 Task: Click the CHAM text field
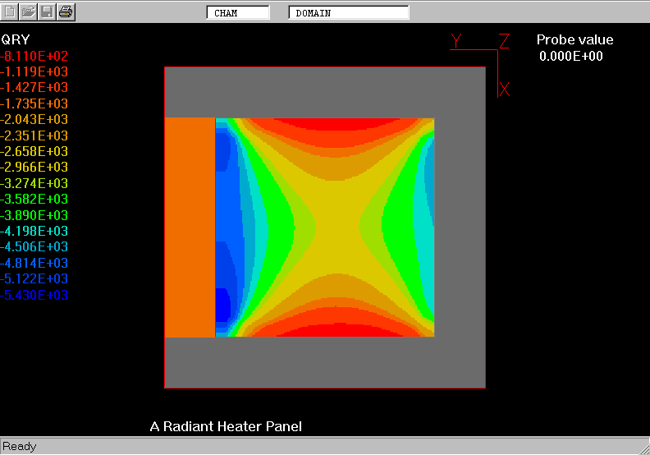pyautogui.click(x=237, y=13)
